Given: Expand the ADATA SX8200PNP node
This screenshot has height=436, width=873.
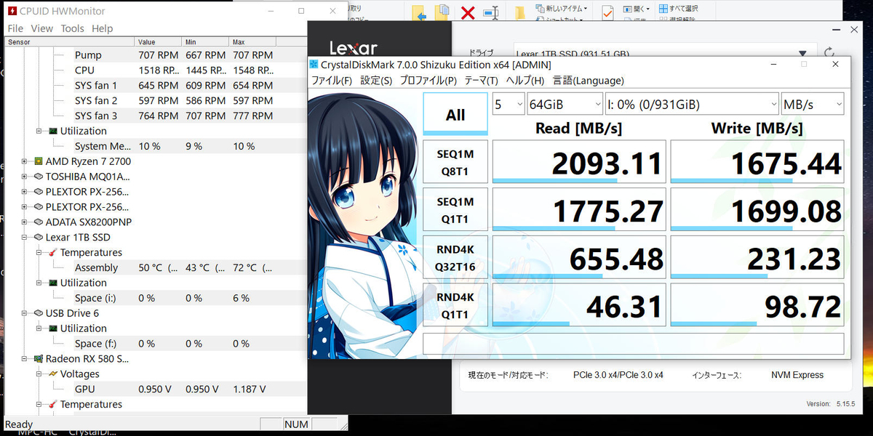Looking at the screenshot, I should pos(25,222).
